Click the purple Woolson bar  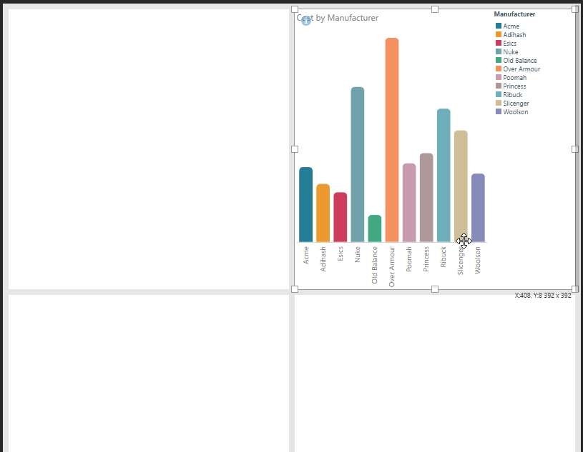[x=478, y=208]
